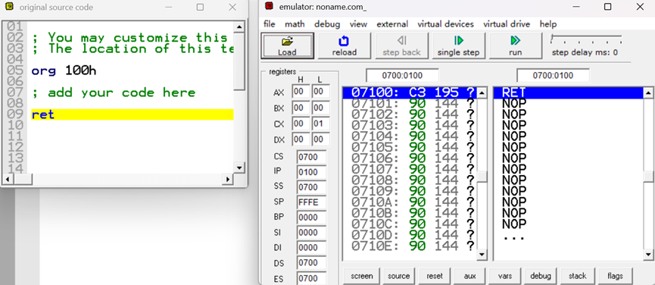Click the AX low byte field
This screenshot has width=655, height=285.
320,92
